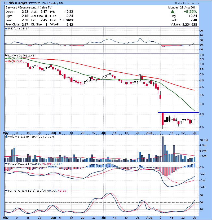This screenshot has height=220, width=212.
Task: Click the Nasdaq GM exchange label
Action: click(x=56, y=3)
